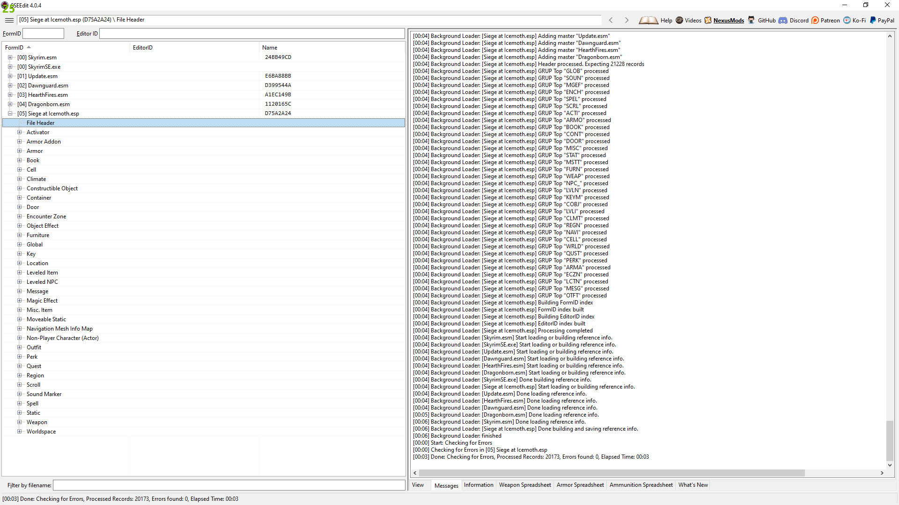Expand the Weapon group

point(19,422)
